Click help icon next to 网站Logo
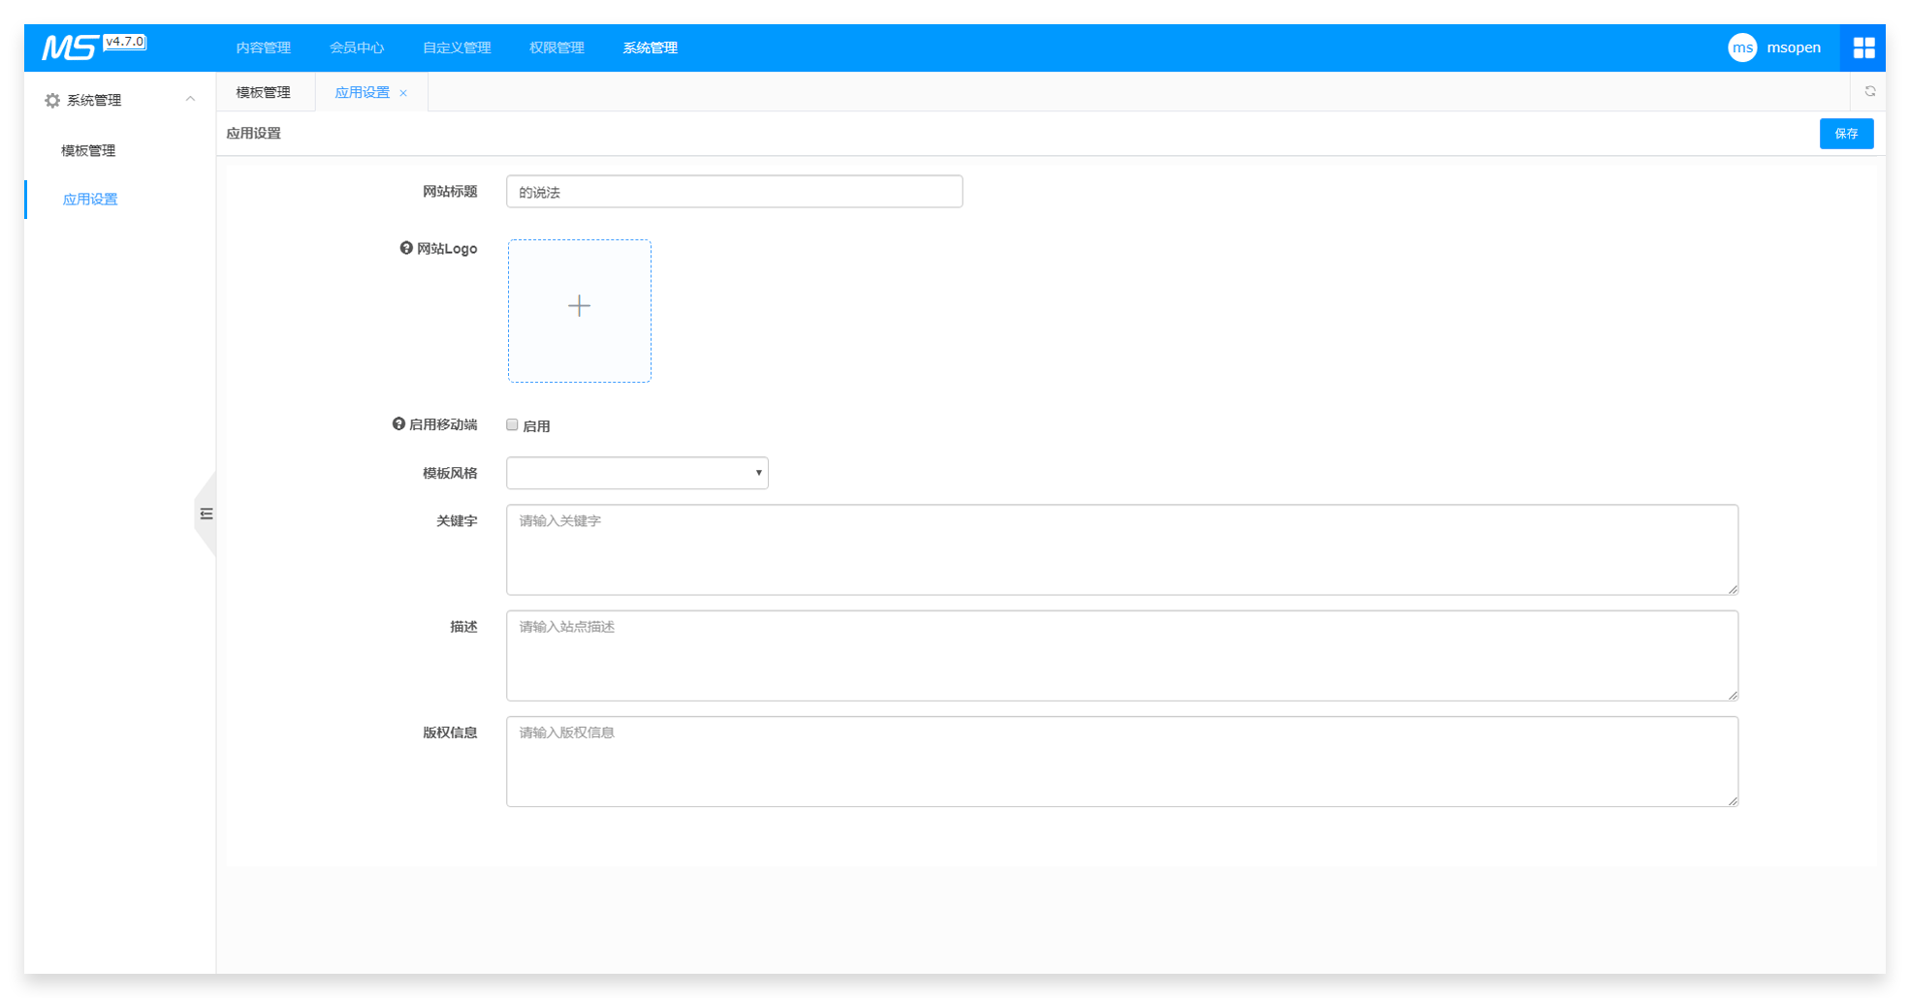This screenshot has width=1910, height=998. click(x=406, y=248)
